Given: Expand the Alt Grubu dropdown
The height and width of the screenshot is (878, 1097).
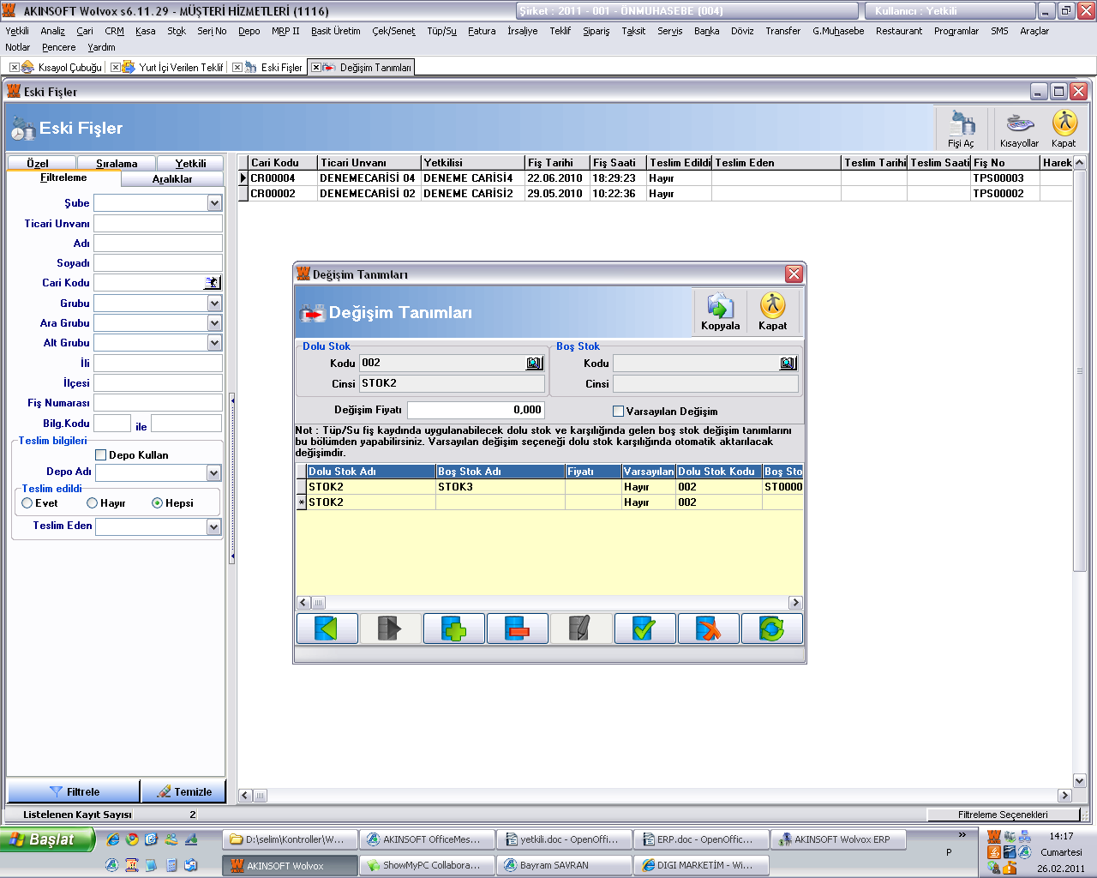Looking at the screenshot, I should (x=214, y=343).
